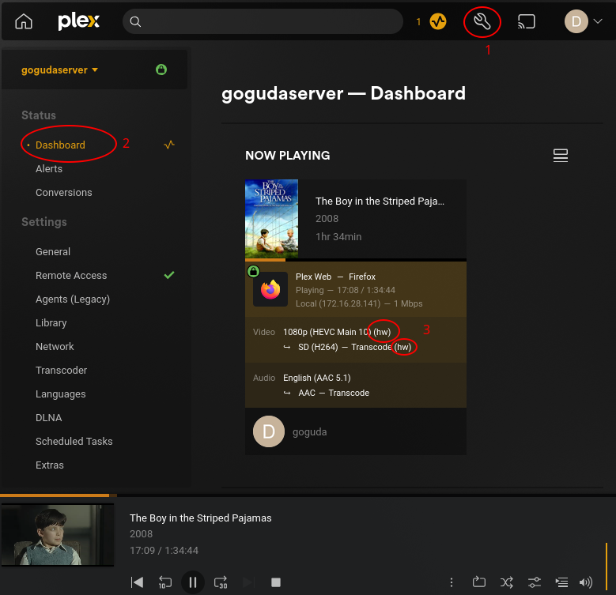
Task: Open Scheduled Tasks settings
Action: coord(74,441)
